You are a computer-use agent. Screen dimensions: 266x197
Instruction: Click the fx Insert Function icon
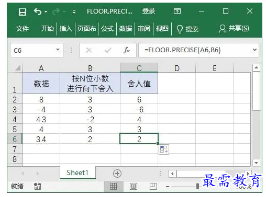pyautogui.click(x=127, y=50)
